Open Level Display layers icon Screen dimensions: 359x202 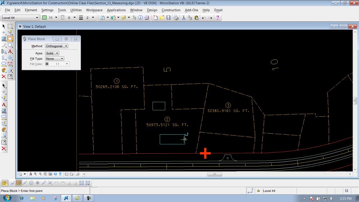(x=123, y=18)
